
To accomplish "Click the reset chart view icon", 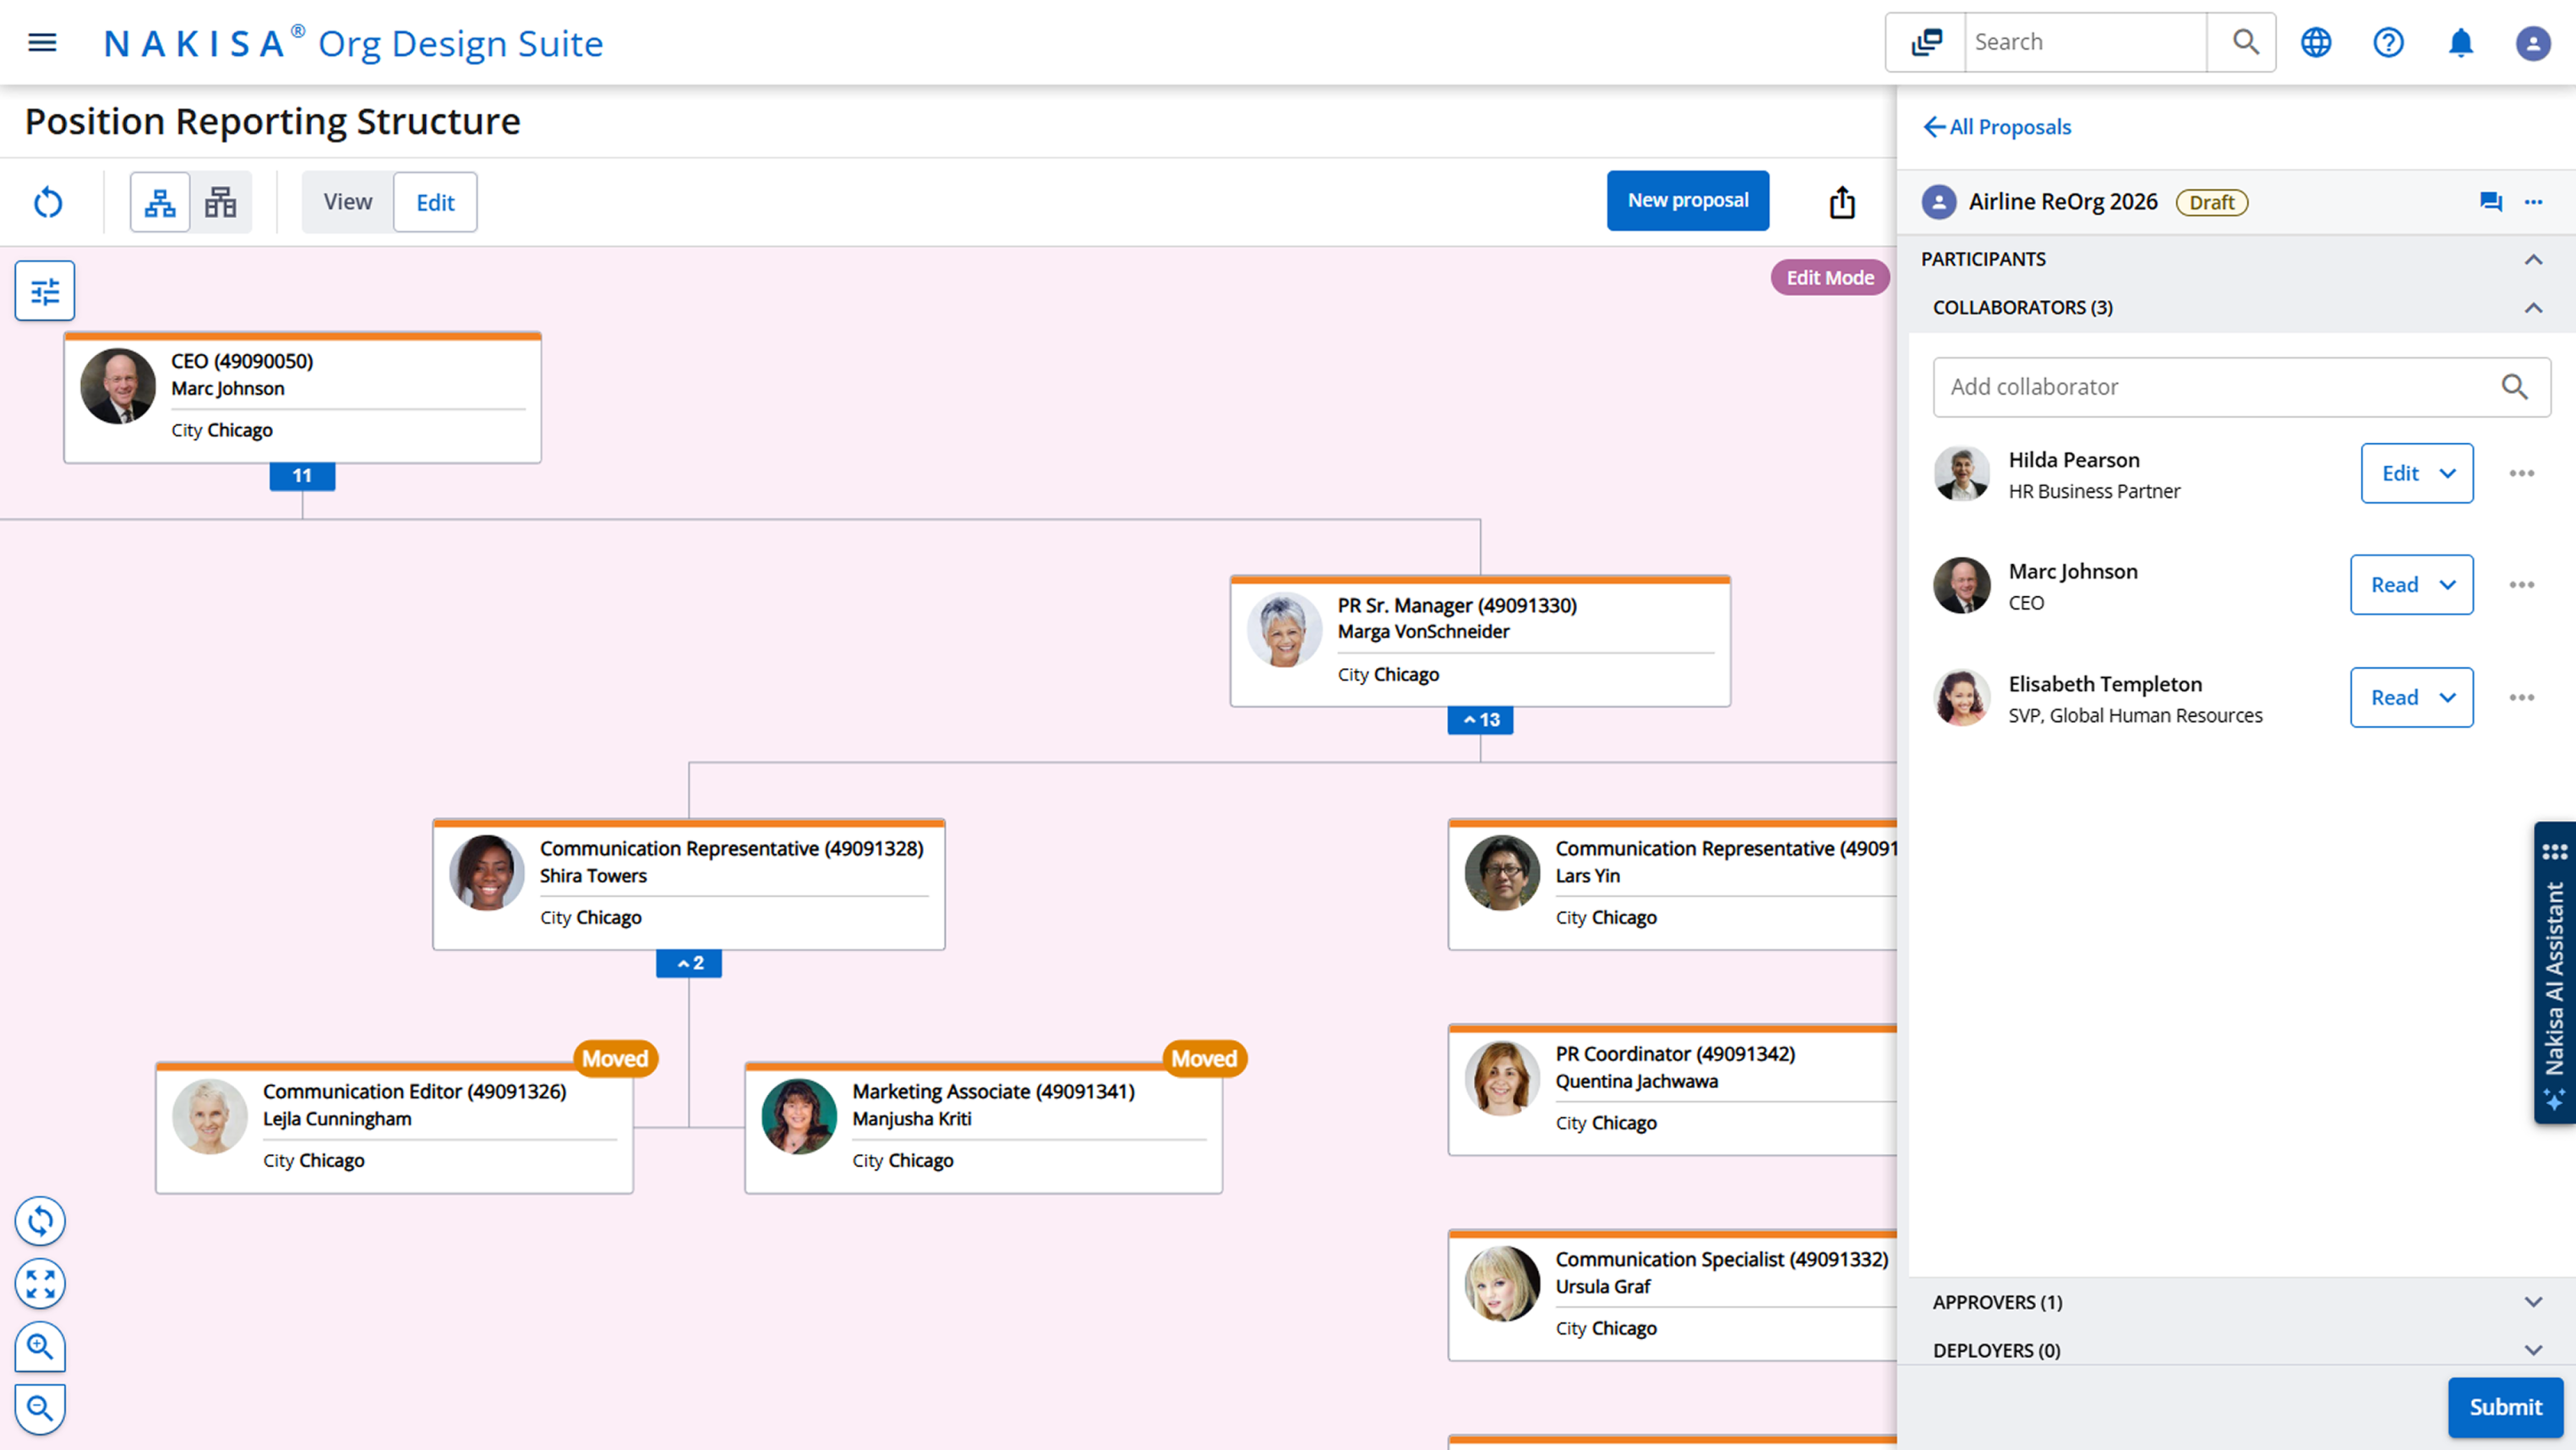I will pyautogui.click(x=40, y=1221).
